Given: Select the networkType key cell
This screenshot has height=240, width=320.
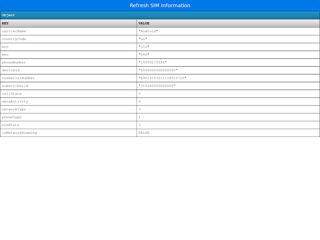Looking at the screenshot, I should (x=68, y=109).
